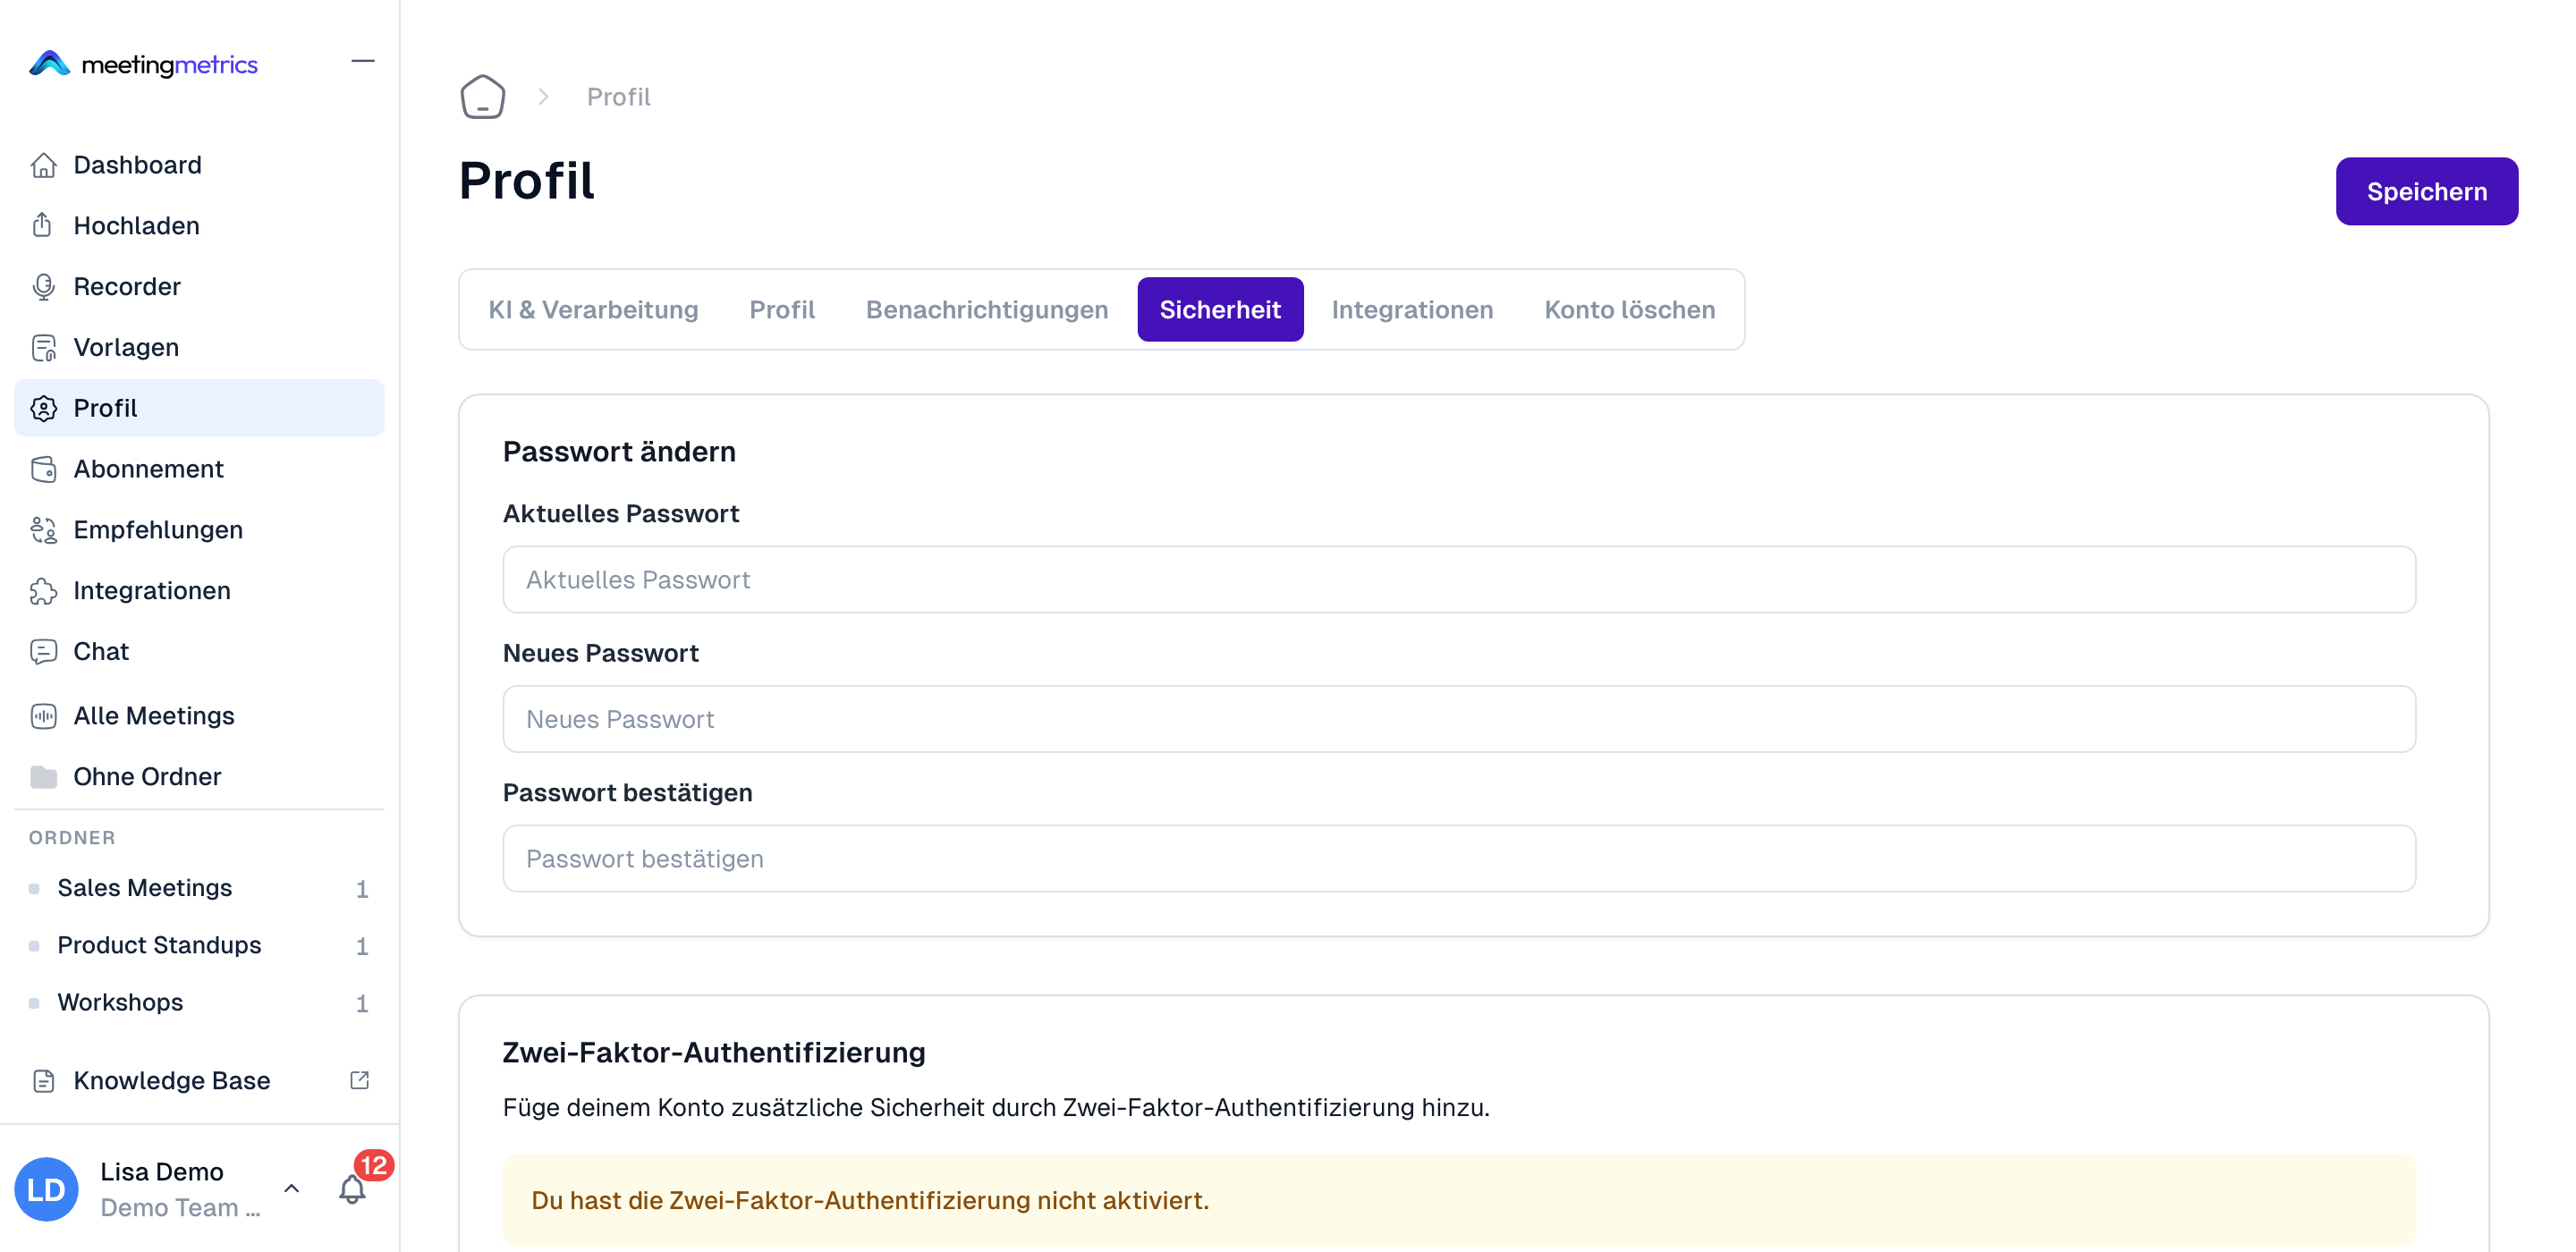The image size is (2576, 1252).
Task: Open notifications bell with 12 badge
Action: [352, 1188]
